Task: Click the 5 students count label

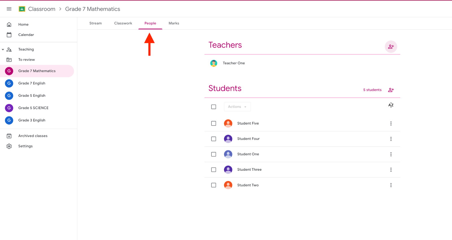Action: (x=372, y=90)
